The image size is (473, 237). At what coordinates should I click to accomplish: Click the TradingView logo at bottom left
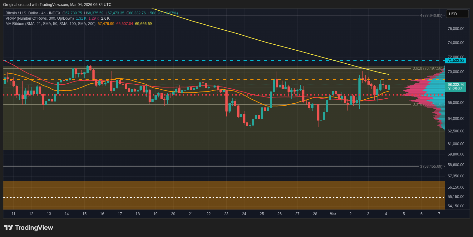pyautogui.click(x=28, y=228)
